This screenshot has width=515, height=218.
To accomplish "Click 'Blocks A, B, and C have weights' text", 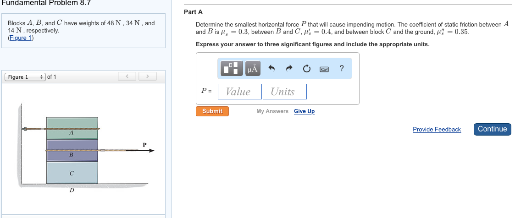I will (x=81, y=27).
